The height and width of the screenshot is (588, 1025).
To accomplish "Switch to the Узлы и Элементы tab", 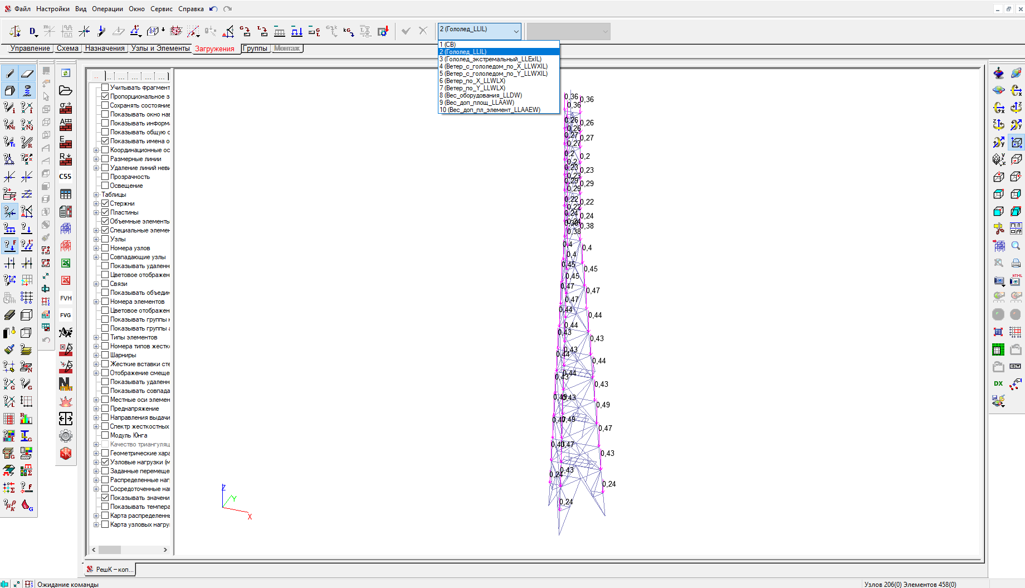I will tap(160, 48).
